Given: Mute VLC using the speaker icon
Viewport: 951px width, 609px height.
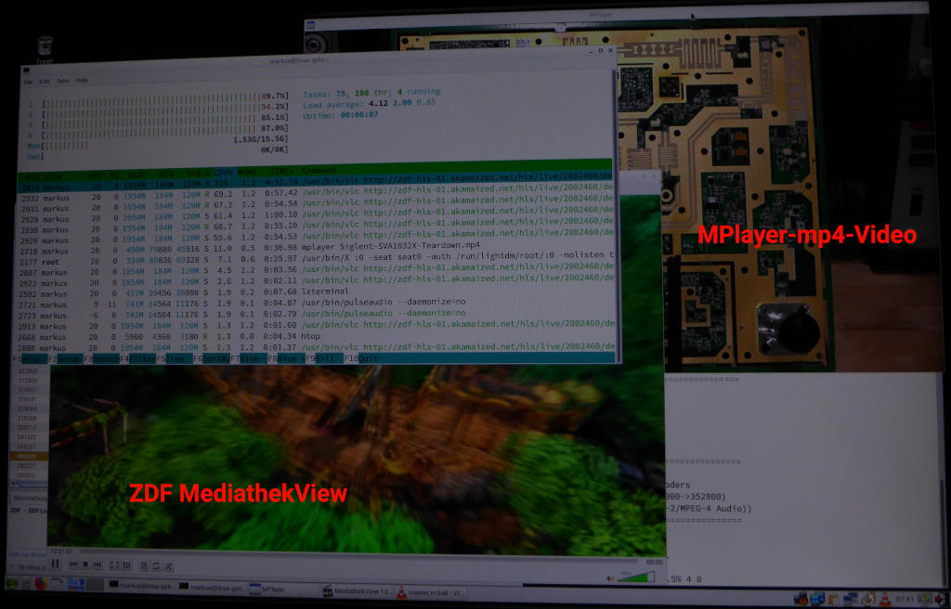Looking at the screenshot, I should point(610,578).
